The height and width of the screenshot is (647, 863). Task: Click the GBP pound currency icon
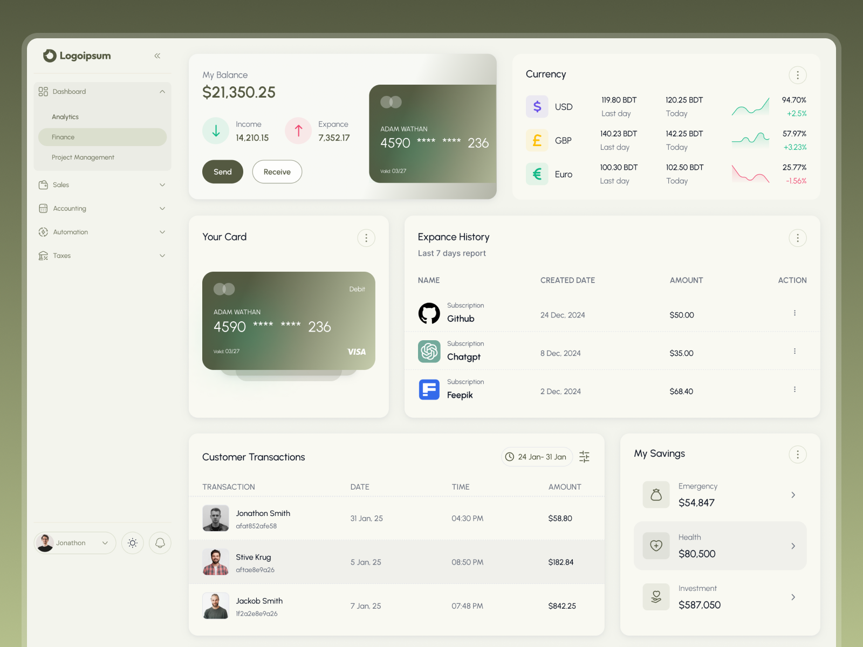(537, 141)
